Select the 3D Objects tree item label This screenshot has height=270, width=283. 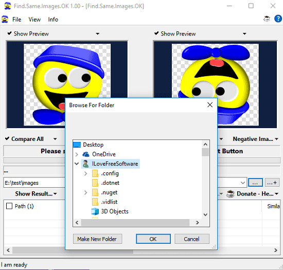tap(115, 211)
